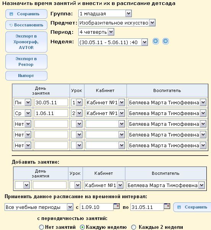Open calendar picker for end date 31.05.11
Image resolution: width=211 pixels, height=230 pixels.
pyautogui.click(x=167, y=206)
